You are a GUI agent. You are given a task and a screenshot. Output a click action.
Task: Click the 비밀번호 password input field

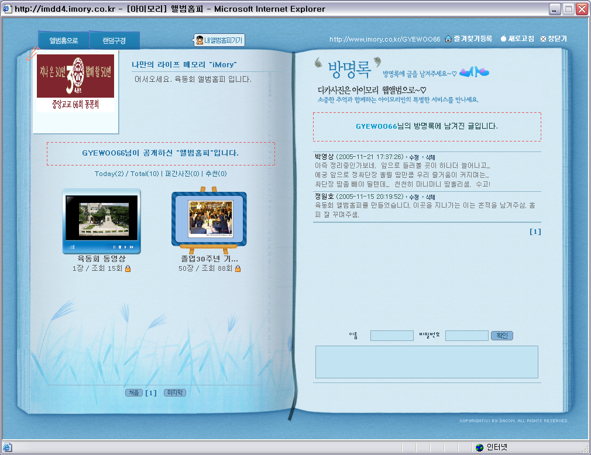(466, 336)
